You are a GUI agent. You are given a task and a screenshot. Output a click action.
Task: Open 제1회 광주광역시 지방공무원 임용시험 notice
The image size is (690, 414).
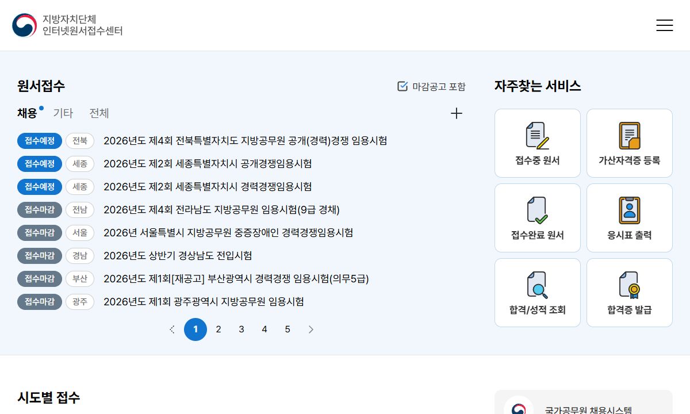click(x=204, y=302)
